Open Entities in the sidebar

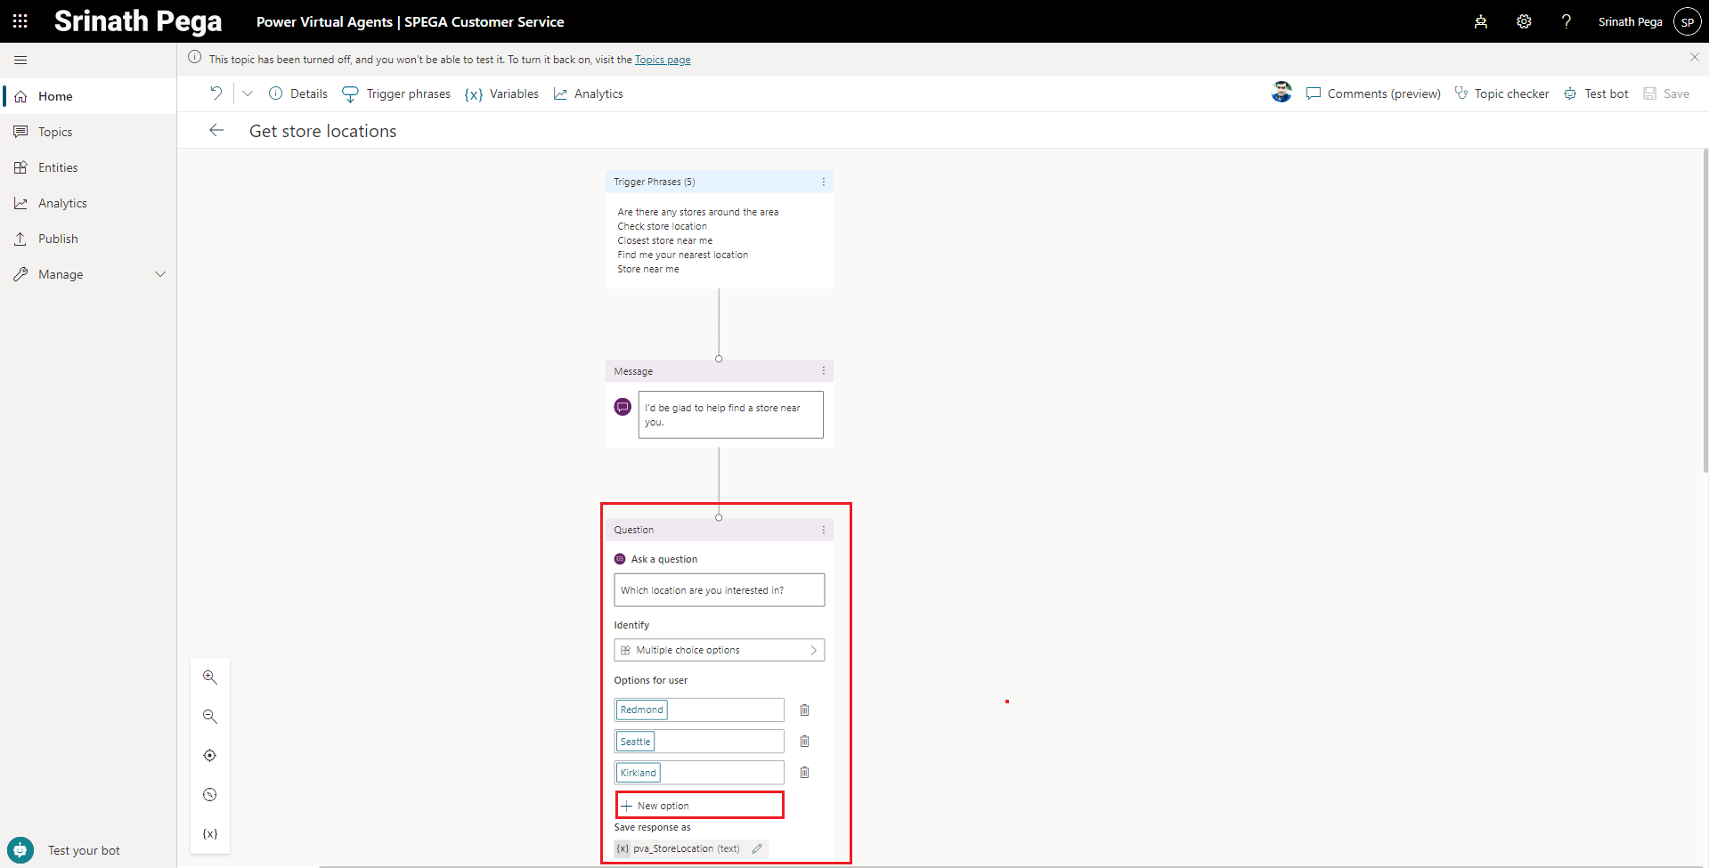pyautogui.click(x=58, y=167)
